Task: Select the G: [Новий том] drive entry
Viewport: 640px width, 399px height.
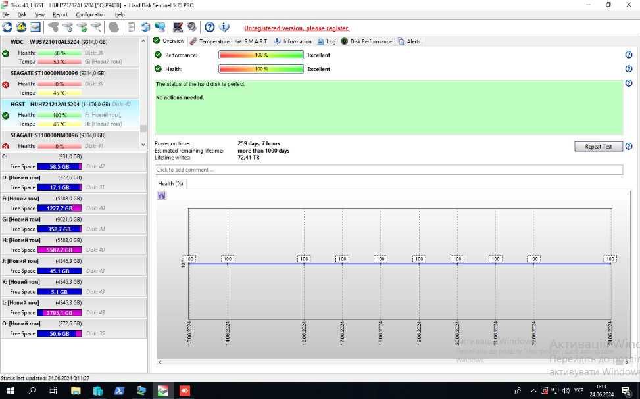Action: (74, 224)
